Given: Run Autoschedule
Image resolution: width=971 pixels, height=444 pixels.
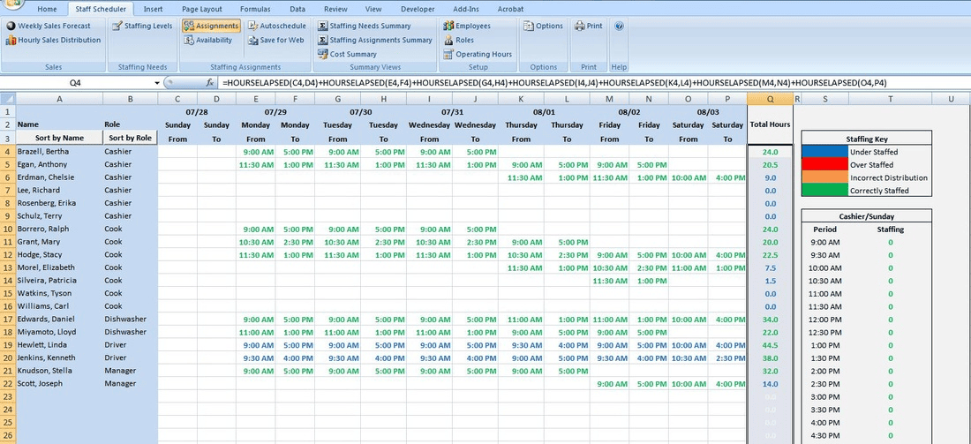Looking at the screenshot, I should 277,26.
